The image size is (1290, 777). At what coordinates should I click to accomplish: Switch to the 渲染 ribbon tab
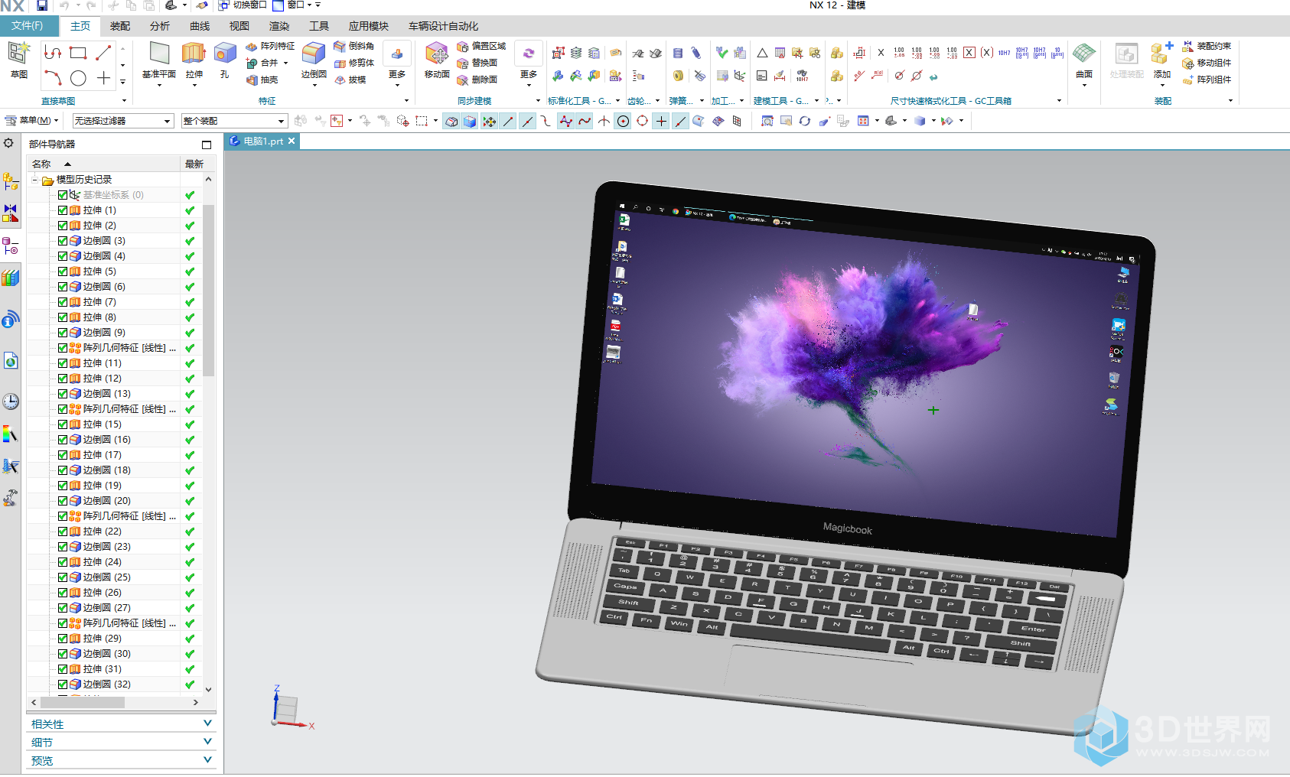pos(279,26)
